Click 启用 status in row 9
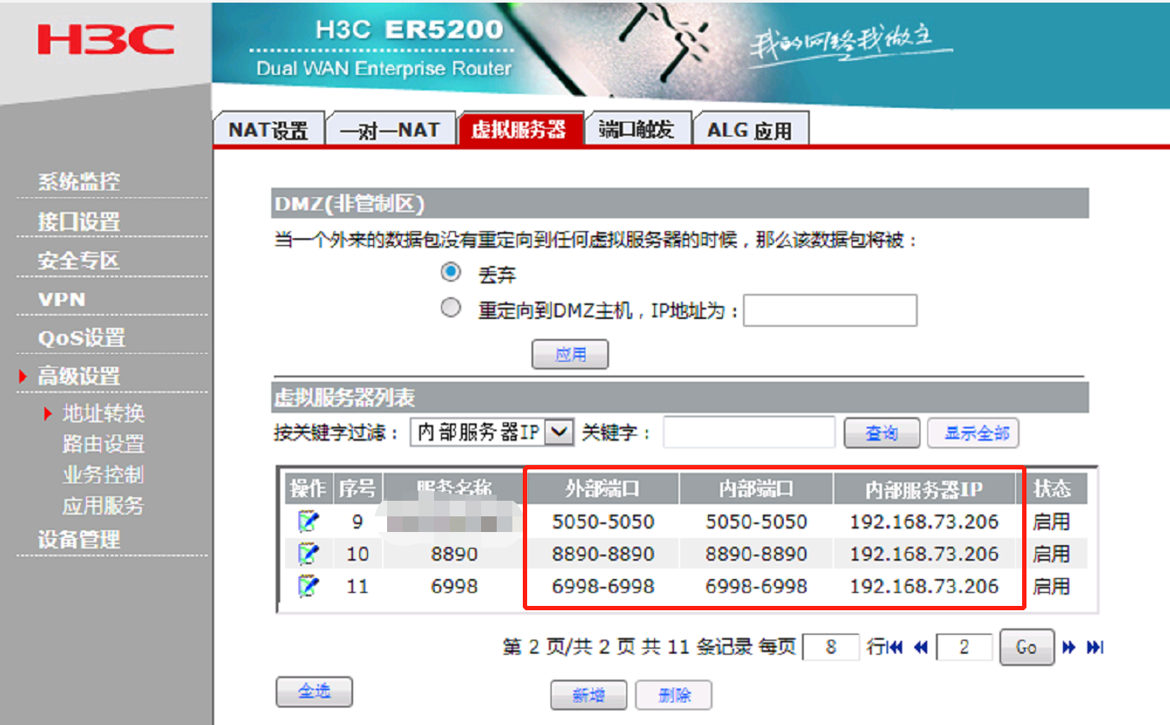The height and width of the screenshot is (725, 1170). (1051, 522)
